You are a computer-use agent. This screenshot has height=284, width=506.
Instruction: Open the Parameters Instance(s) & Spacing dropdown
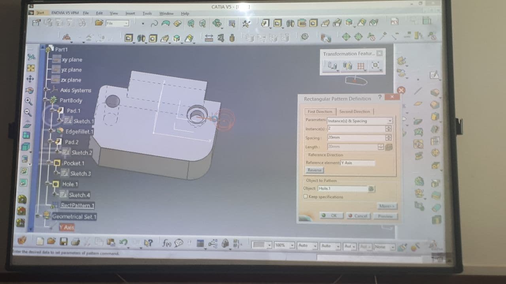click(389, 121)
